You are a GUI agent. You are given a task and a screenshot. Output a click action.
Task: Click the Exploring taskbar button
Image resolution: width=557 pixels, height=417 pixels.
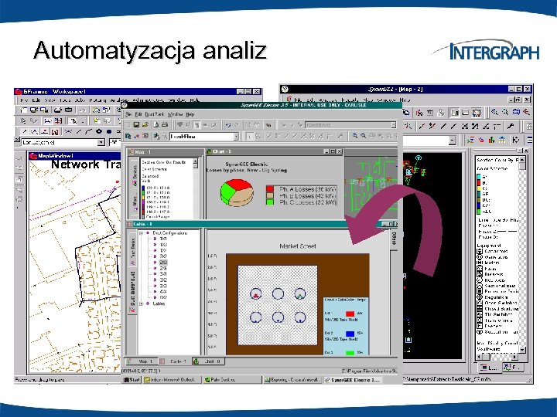292,380
